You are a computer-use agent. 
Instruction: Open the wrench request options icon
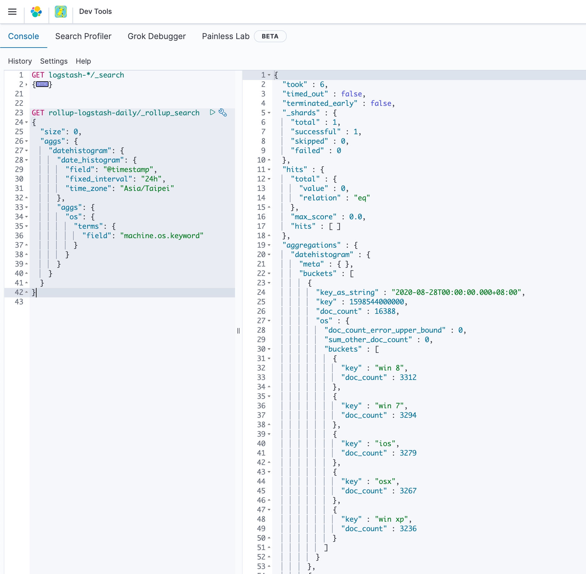[223, 112]
